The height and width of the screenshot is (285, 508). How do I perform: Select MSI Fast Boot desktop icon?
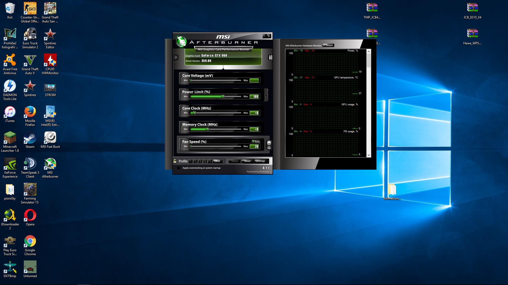tap(50, 140)
